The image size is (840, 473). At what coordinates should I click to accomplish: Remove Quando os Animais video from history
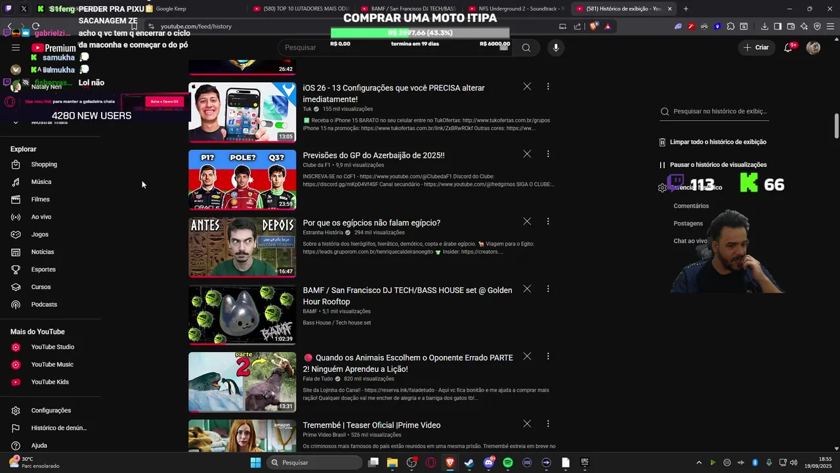click(527, 356)
